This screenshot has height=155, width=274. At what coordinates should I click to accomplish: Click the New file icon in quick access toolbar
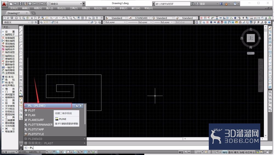point(11,4)
